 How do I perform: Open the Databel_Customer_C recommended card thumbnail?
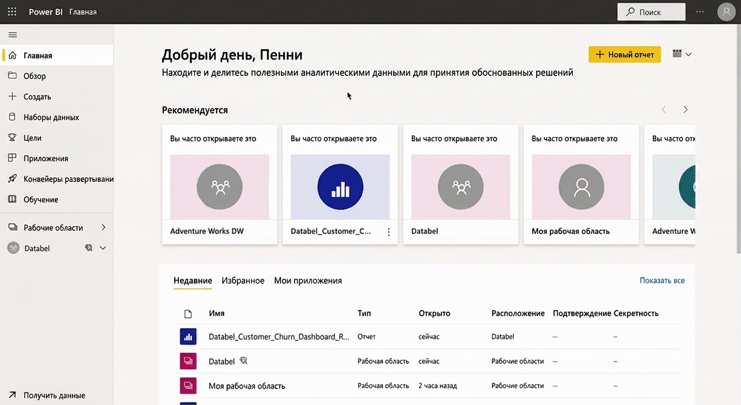(x=340, y=187)
